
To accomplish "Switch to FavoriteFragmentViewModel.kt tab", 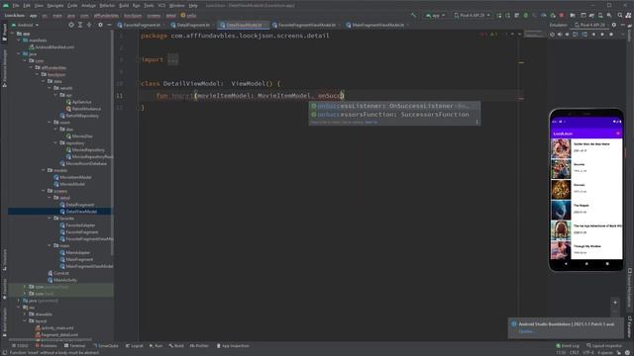I will click(306, 25).
